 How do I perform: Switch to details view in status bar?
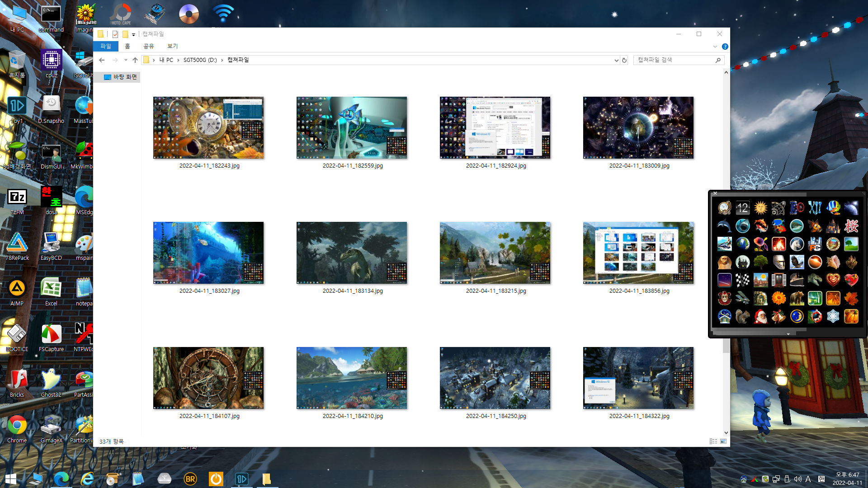pos(713,441)
